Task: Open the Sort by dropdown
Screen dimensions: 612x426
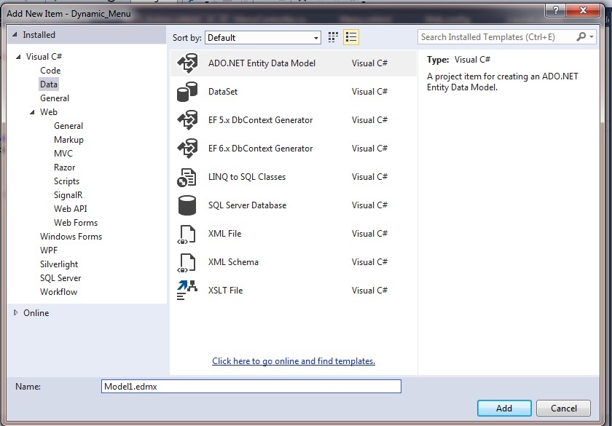Action: (314, 37)
